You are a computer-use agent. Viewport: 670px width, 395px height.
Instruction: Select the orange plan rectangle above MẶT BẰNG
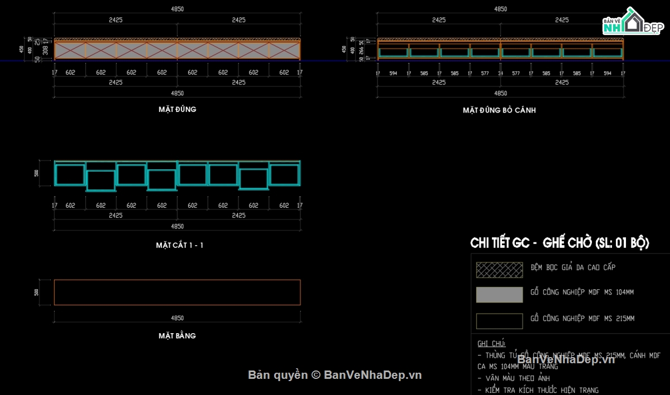177,292
